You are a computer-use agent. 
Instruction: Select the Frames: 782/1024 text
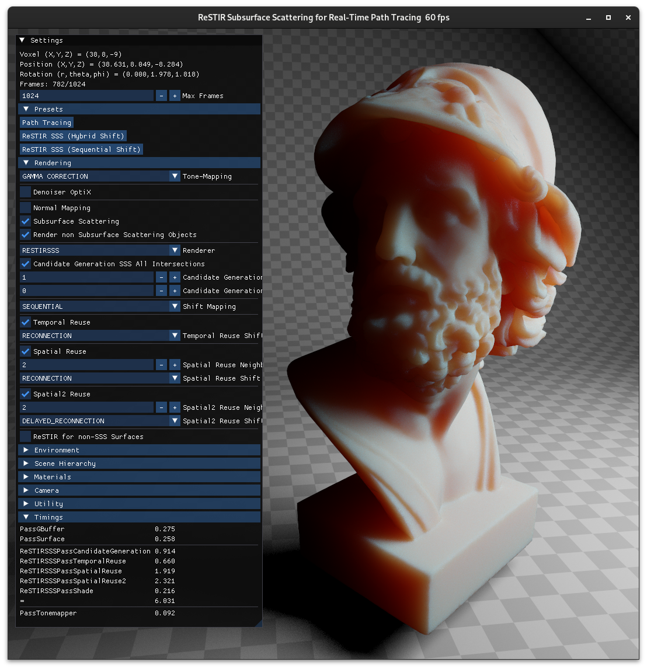coord(53,85)
